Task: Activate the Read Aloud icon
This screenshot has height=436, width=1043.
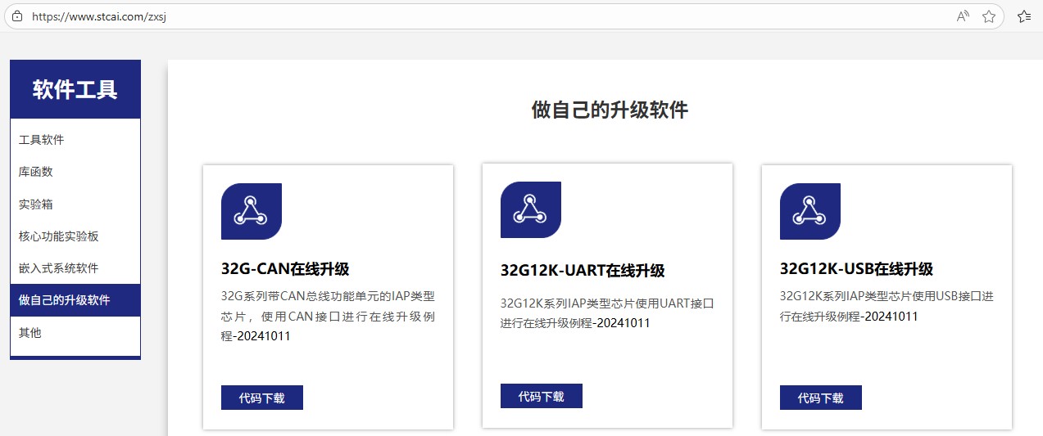Action: pos(963,16)
